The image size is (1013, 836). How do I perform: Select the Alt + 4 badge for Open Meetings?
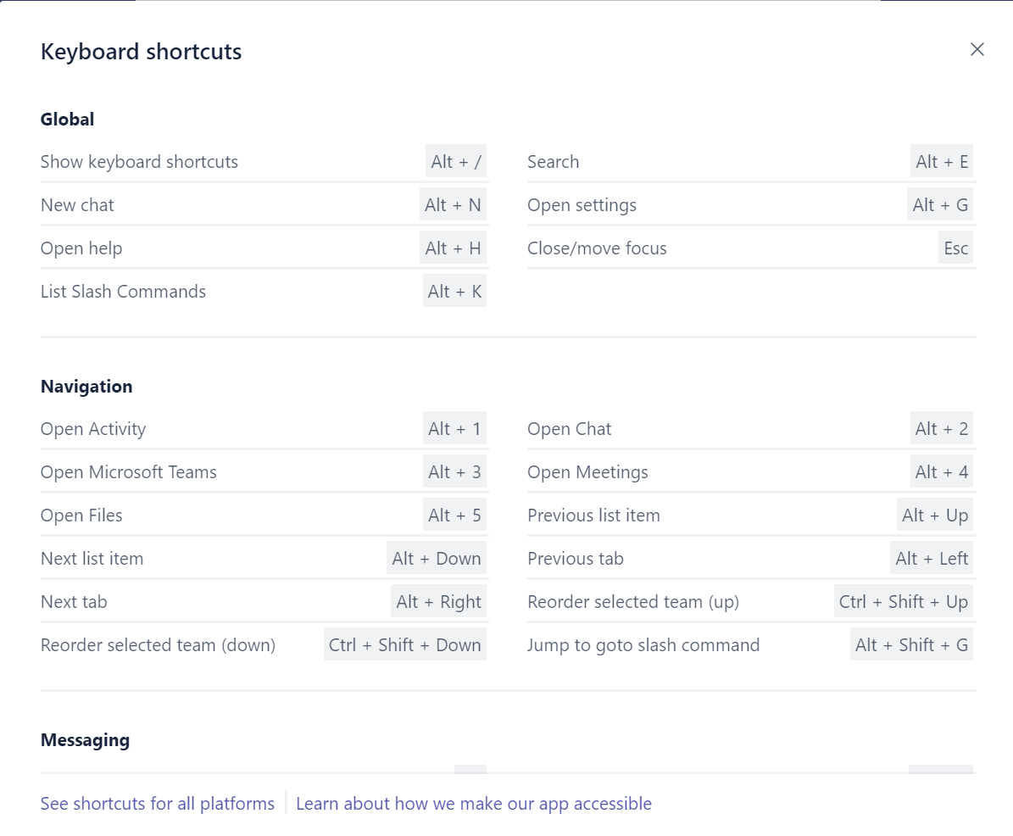941,472
